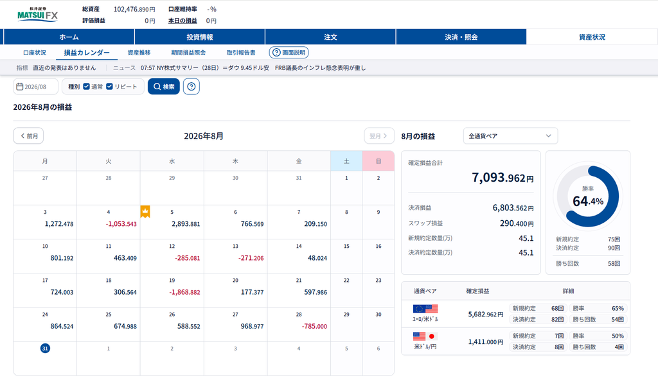Click August 4 loss -1,053.543
Screen dimensions: 658x389
point(121,224)
